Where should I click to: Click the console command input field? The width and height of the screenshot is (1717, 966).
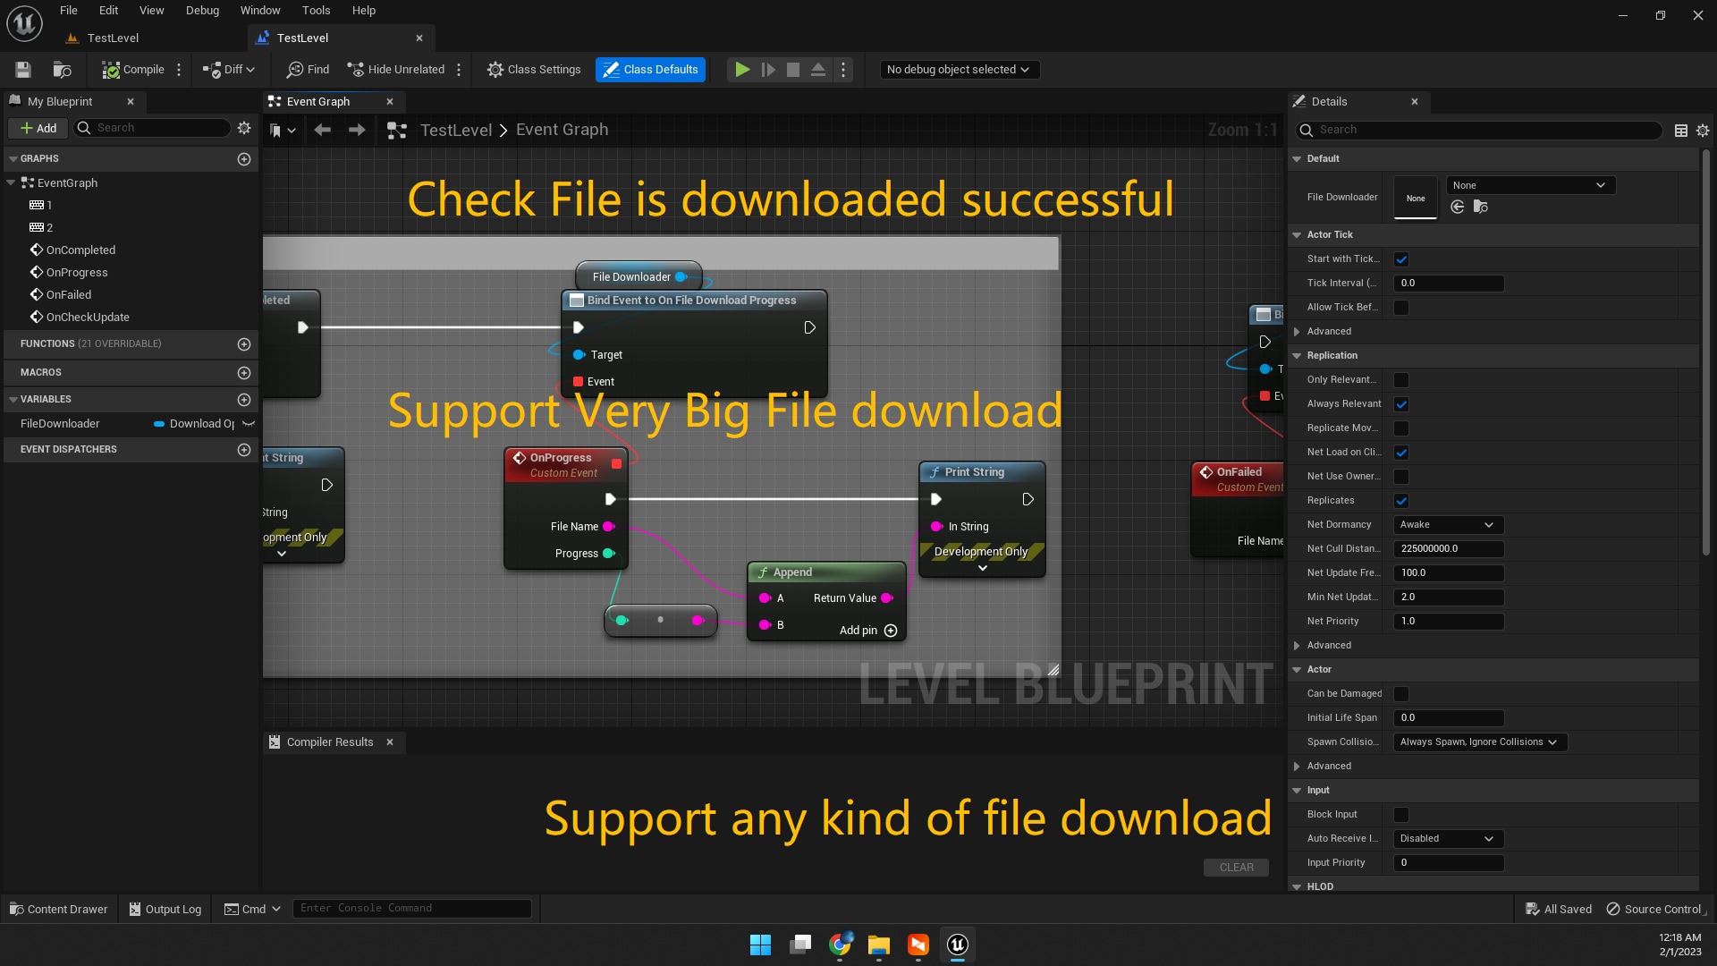(x=411, y=909)
